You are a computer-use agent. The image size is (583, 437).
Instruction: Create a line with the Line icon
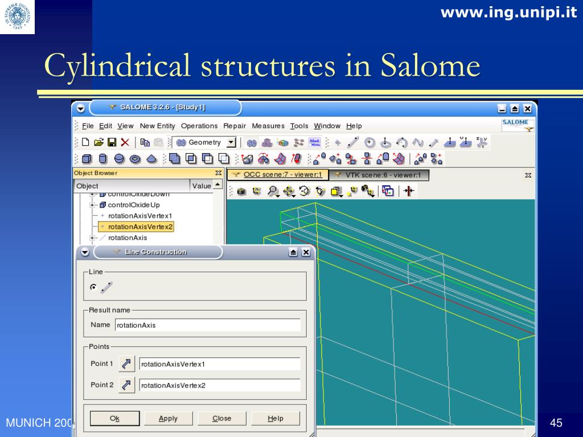353,142
